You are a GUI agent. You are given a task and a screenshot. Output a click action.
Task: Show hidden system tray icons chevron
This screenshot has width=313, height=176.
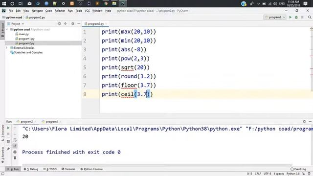click(x=259, y=3)
